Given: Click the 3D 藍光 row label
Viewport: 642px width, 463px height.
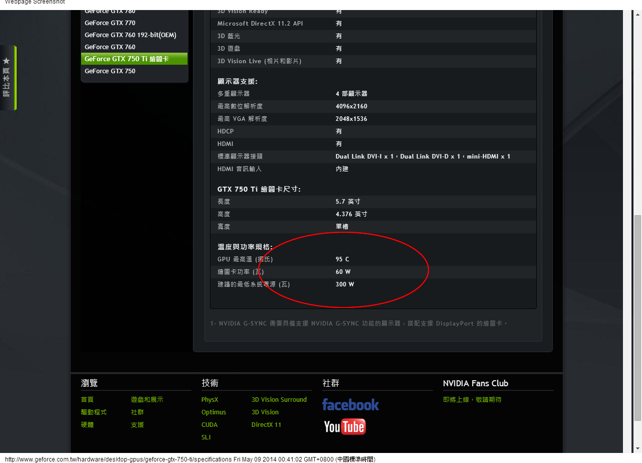Looking at the screenshot, I should 229,36.
